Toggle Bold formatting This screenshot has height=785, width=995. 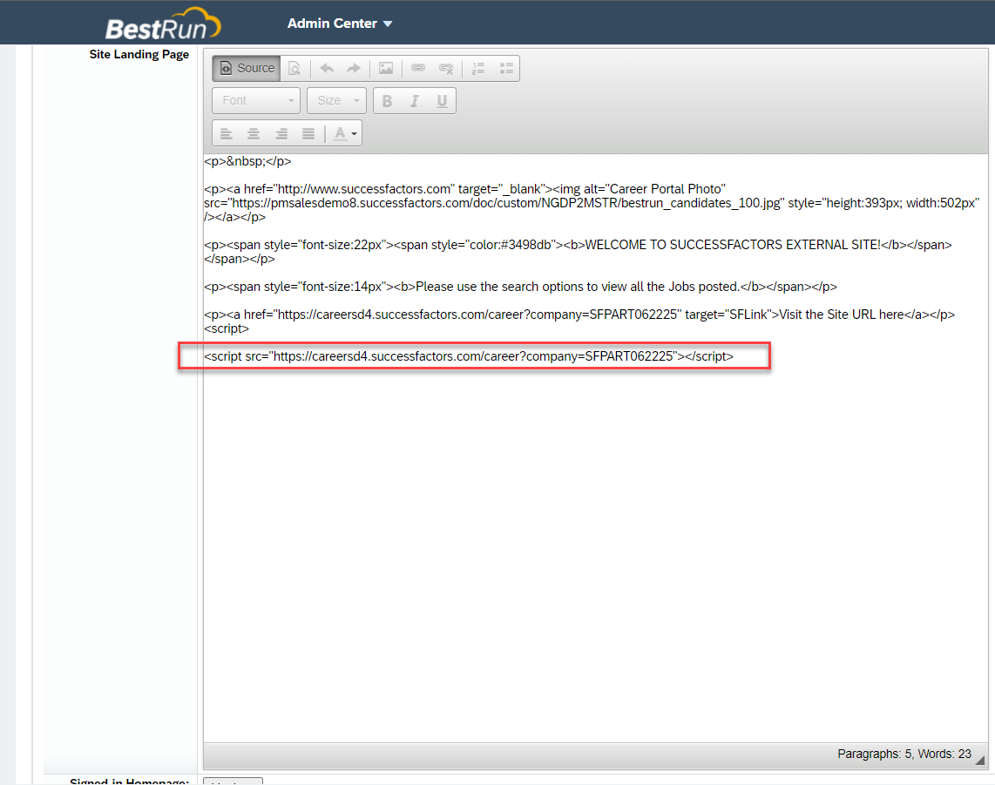pyautogui.click(x=387, y=101)
